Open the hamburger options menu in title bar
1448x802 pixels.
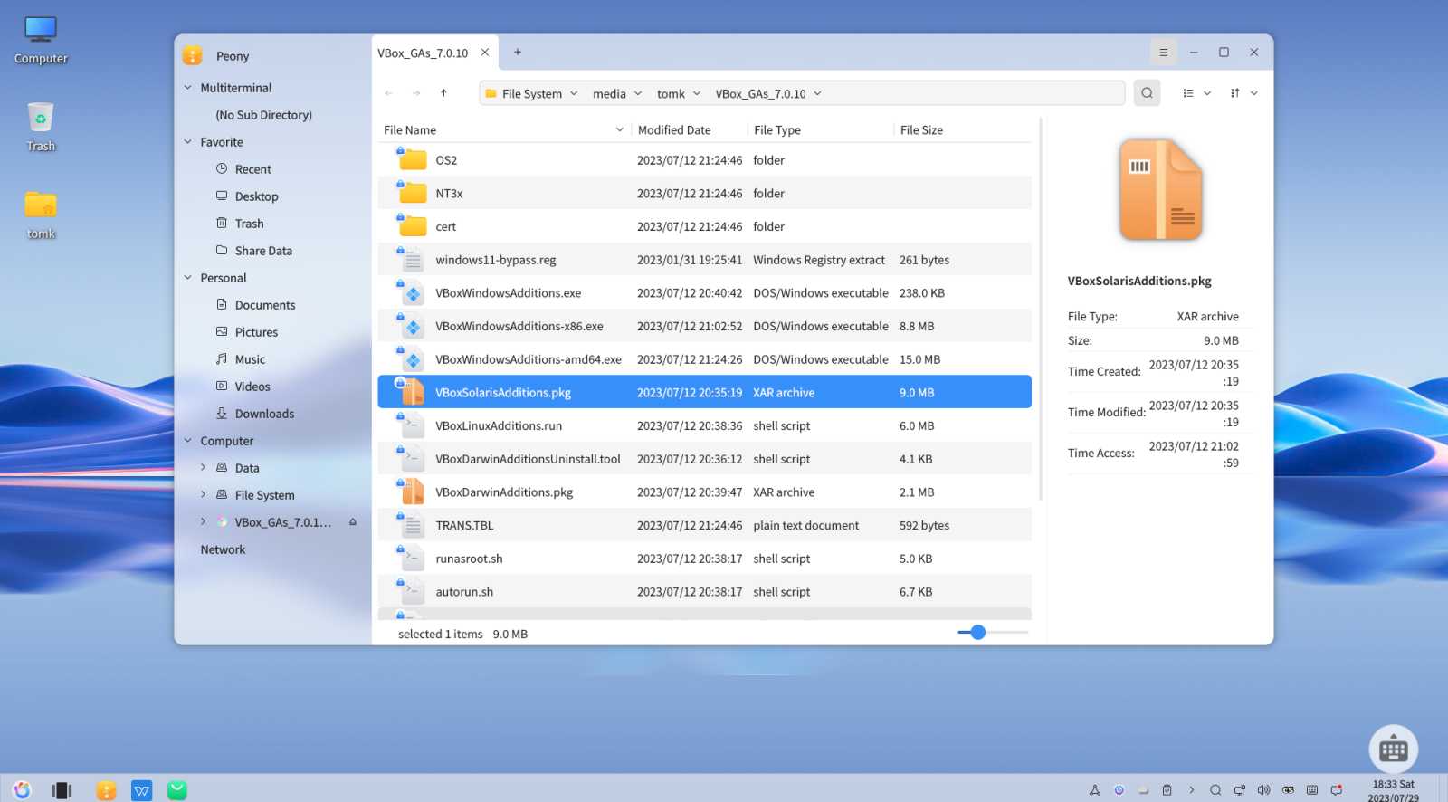click(1164, 53)
